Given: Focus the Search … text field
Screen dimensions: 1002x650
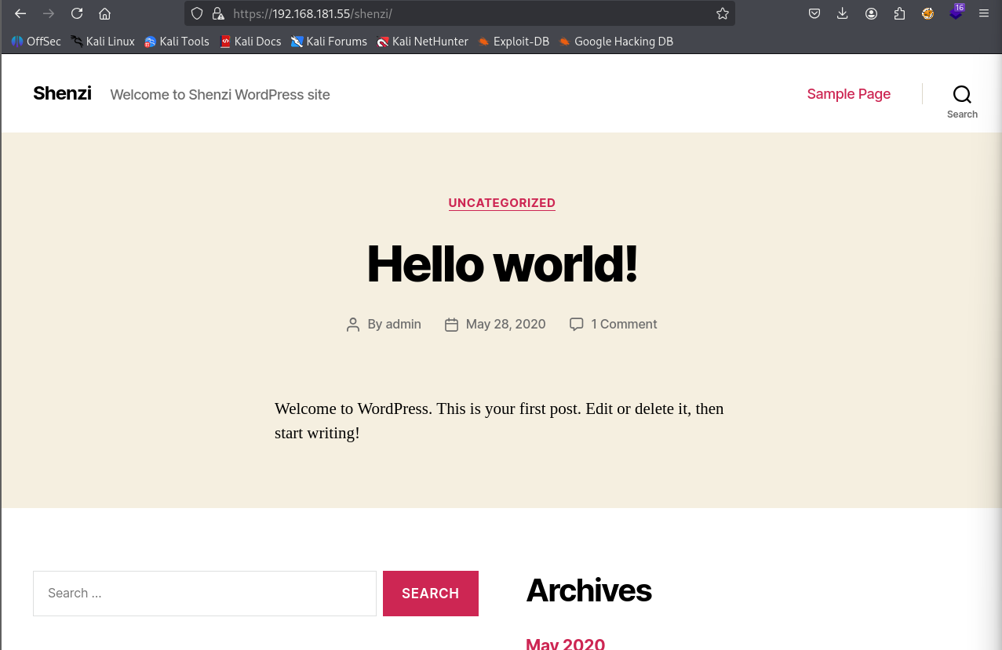Looking at the screenshot, I should coord(204,594).
